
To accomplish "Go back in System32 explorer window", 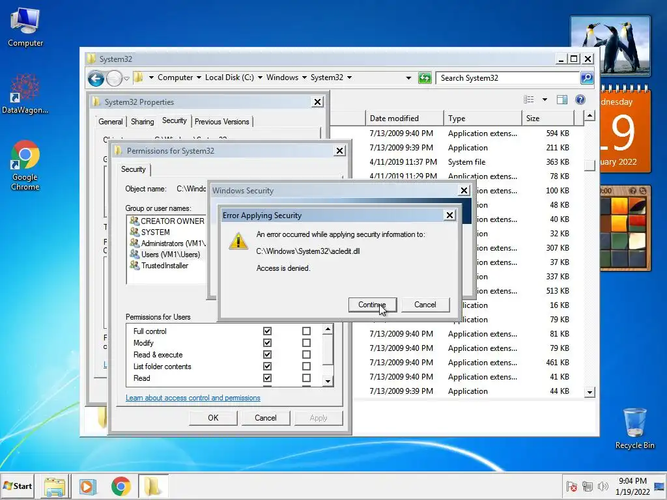I will [96, 78].
